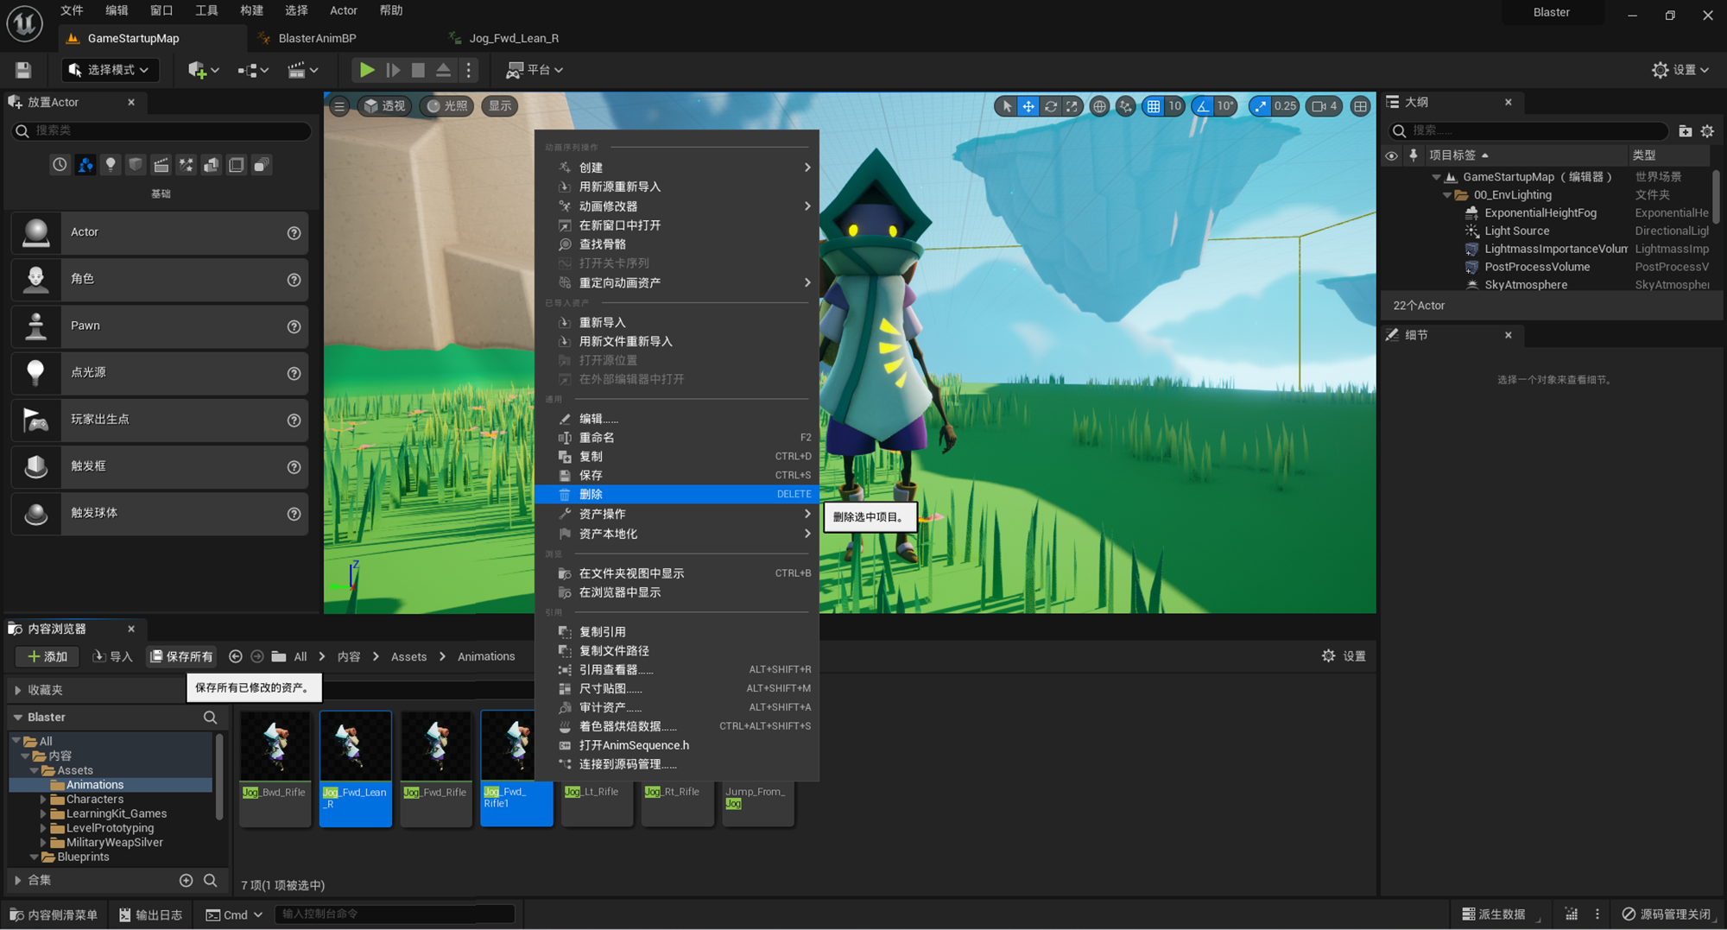This screenshot has height=930, width=1727.
Task: Open the Create submenu in context menu
Action: coord(677,168)
